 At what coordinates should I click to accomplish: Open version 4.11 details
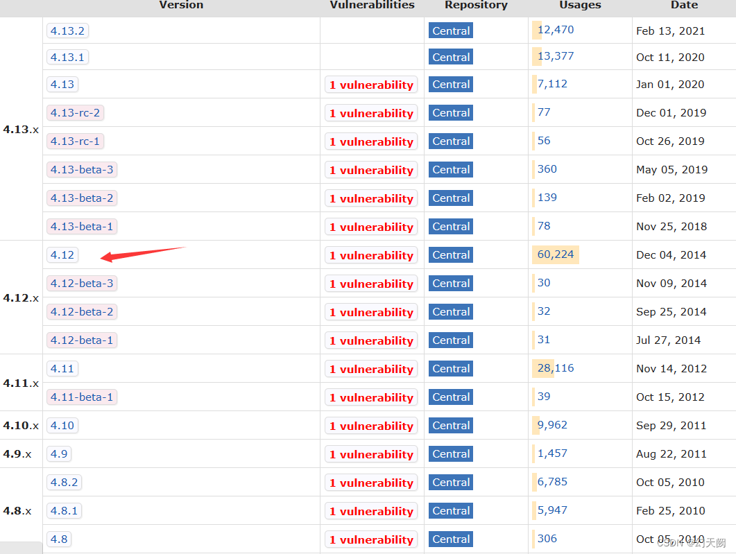click(x=62, y=368)
